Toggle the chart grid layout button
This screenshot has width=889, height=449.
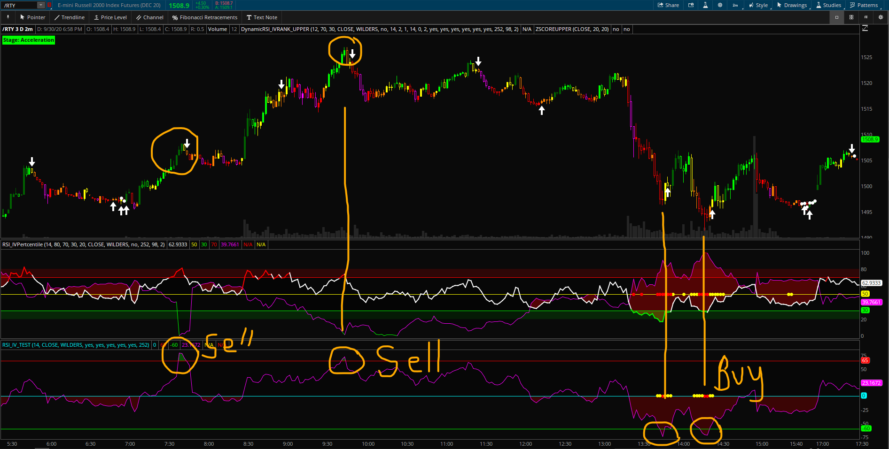tap(851, 17)
